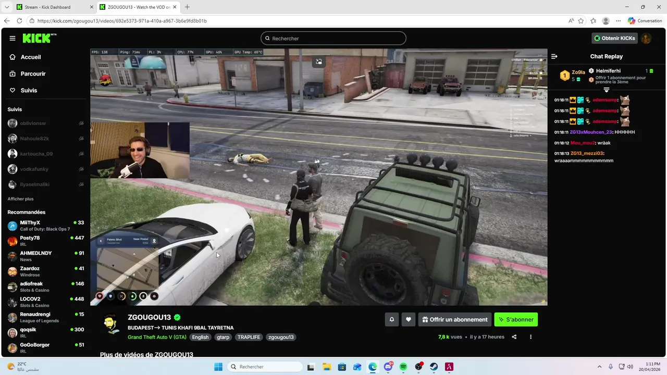This screenshot has width=667, height=375.
Task: Click the zgougou13 tag
Action: point(281,337)
